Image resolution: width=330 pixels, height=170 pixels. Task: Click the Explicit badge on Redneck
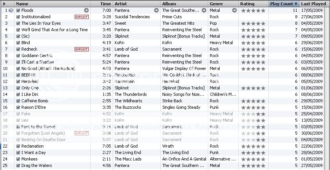coord(82,49)
